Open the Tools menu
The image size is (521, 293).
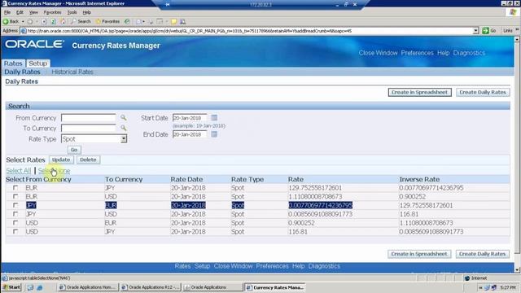coord(72,12)
